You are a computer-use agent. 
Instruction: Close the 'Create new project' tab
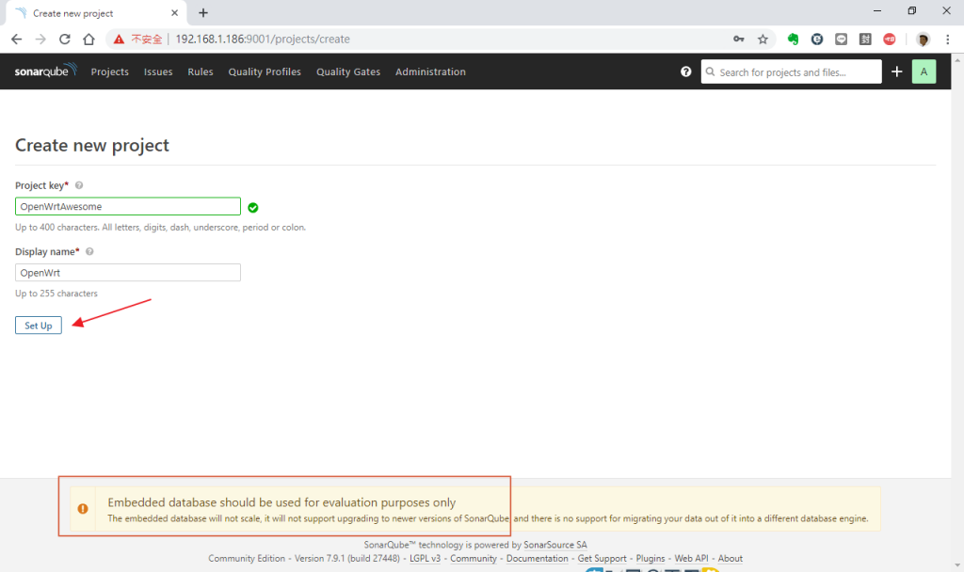click(x=174, y=13)
